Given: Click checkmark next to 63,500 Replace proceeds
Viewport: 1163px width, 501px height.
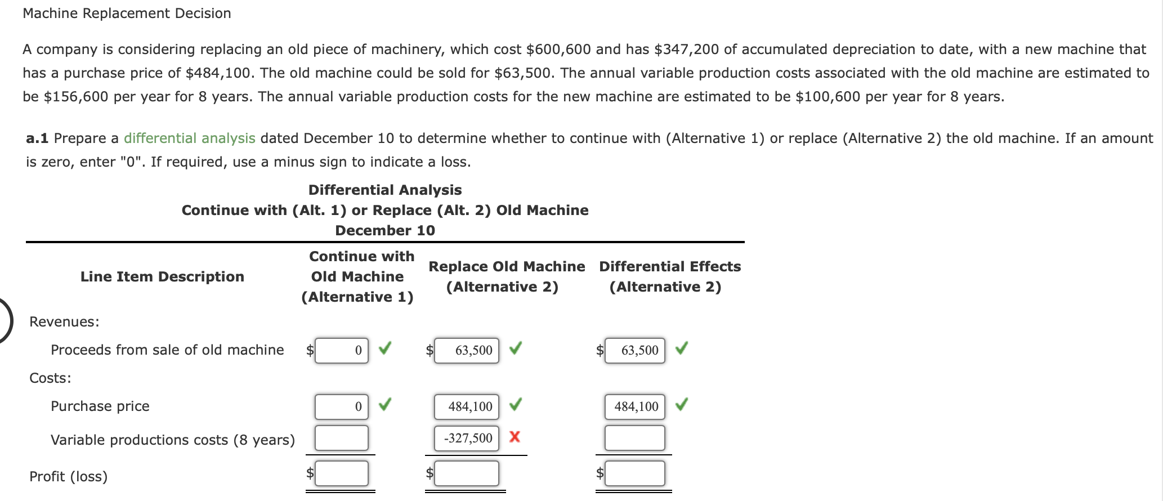Looking at the screenshot, I should point(516,350).
